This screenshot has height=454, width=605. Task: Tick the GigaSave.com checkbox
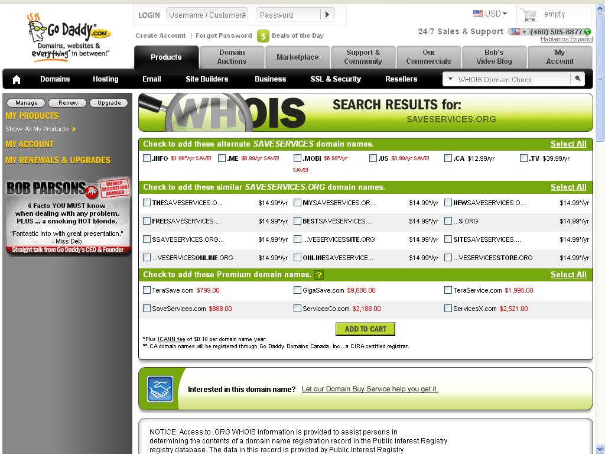(x=297, y=290)
